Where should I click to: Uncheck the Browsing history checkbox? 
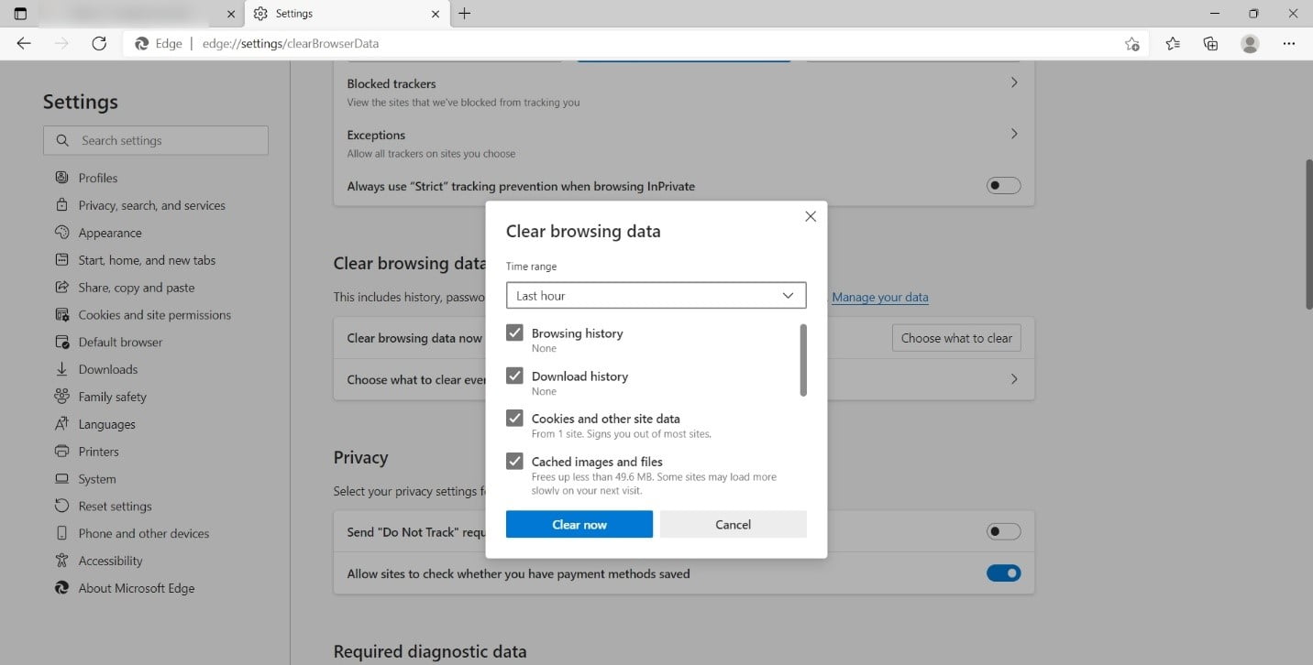pos(514,332)
